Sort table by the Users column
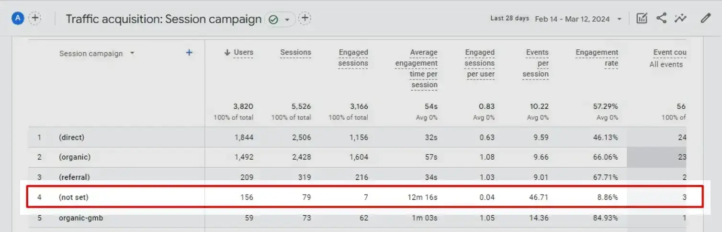Image resolution: width=722 pixels, height=232 pixels. pos(238,53)
